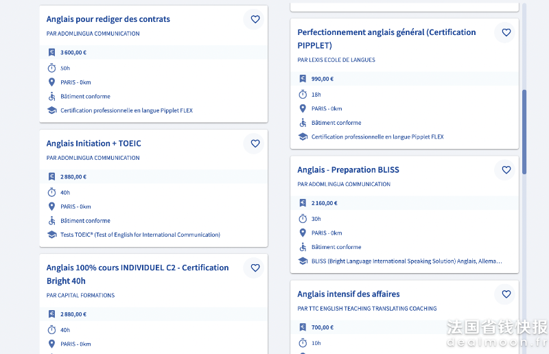This screenshot has height=354, width=549.
Task: Select PAR CAPITAL FORMATIONS provider text
Action: 80,296
